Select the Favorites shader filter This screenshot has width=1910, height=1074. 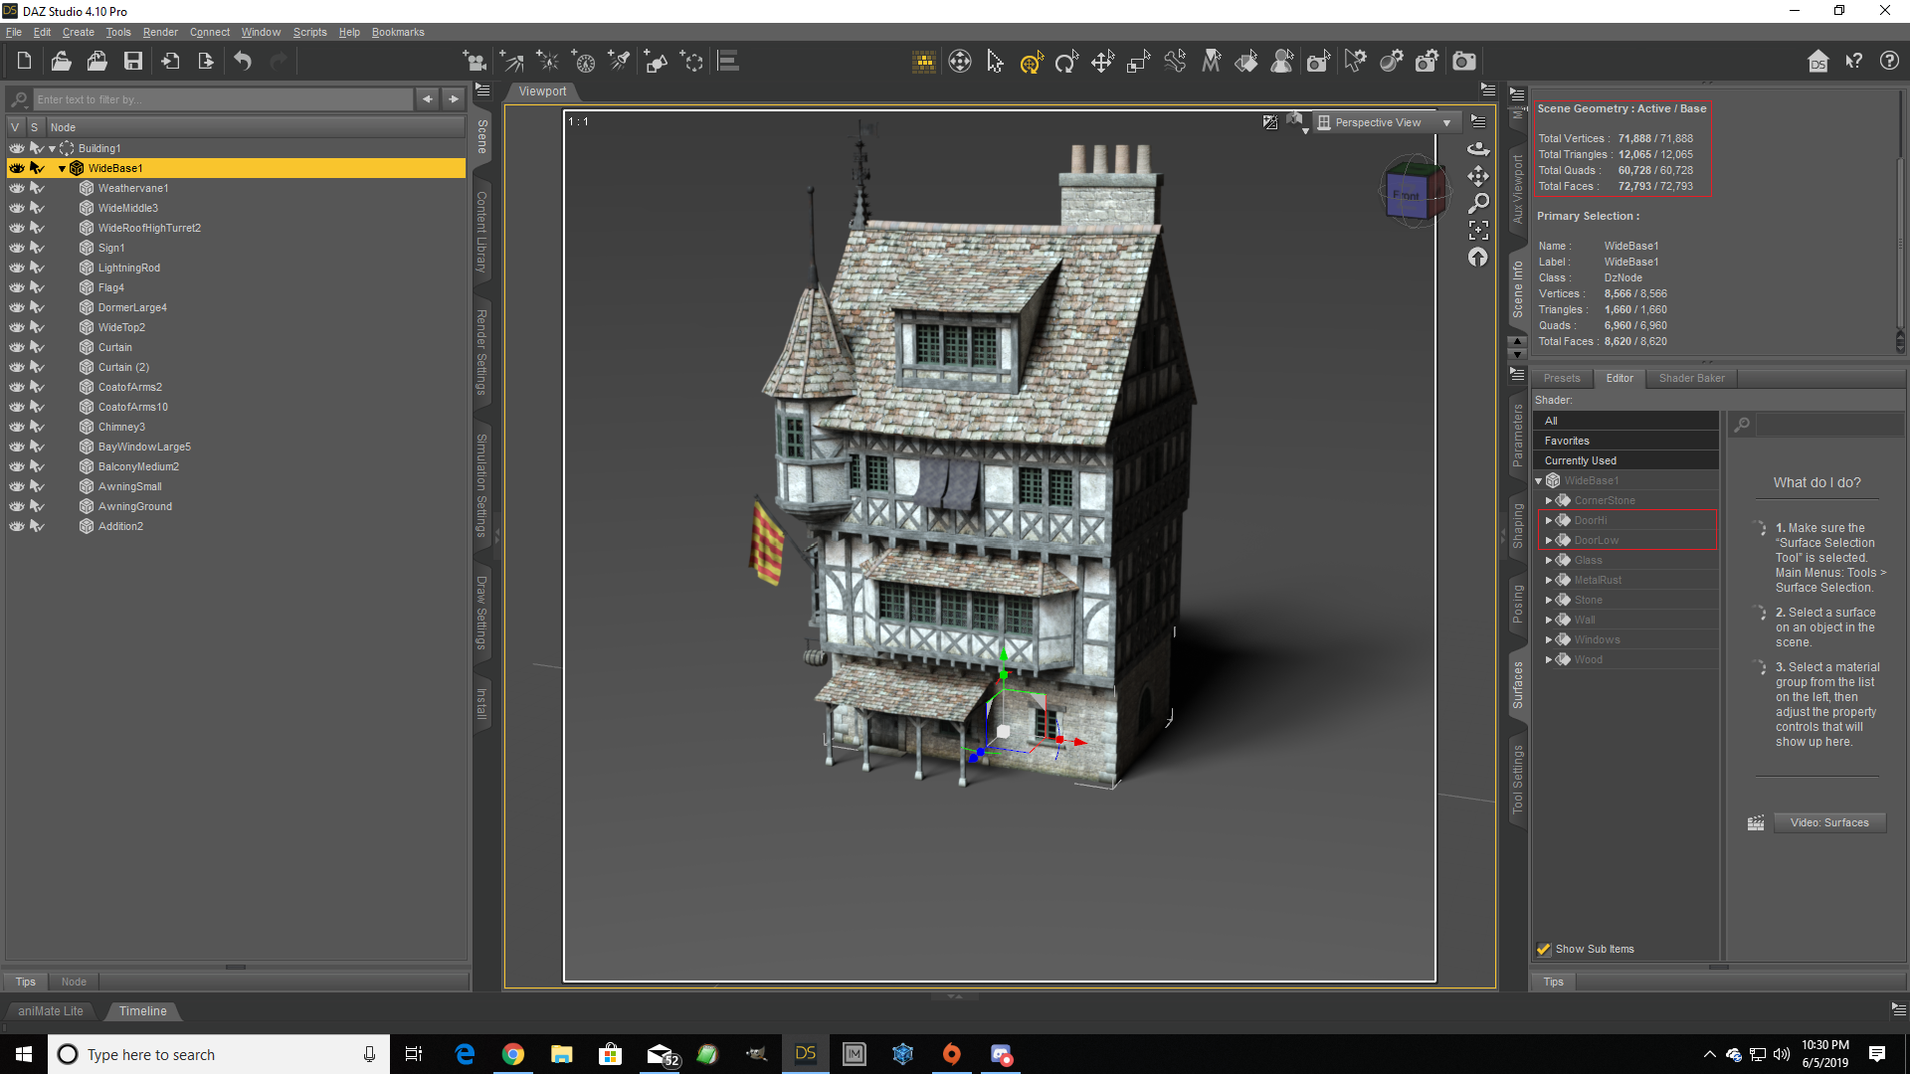[x=1567, y=441]
